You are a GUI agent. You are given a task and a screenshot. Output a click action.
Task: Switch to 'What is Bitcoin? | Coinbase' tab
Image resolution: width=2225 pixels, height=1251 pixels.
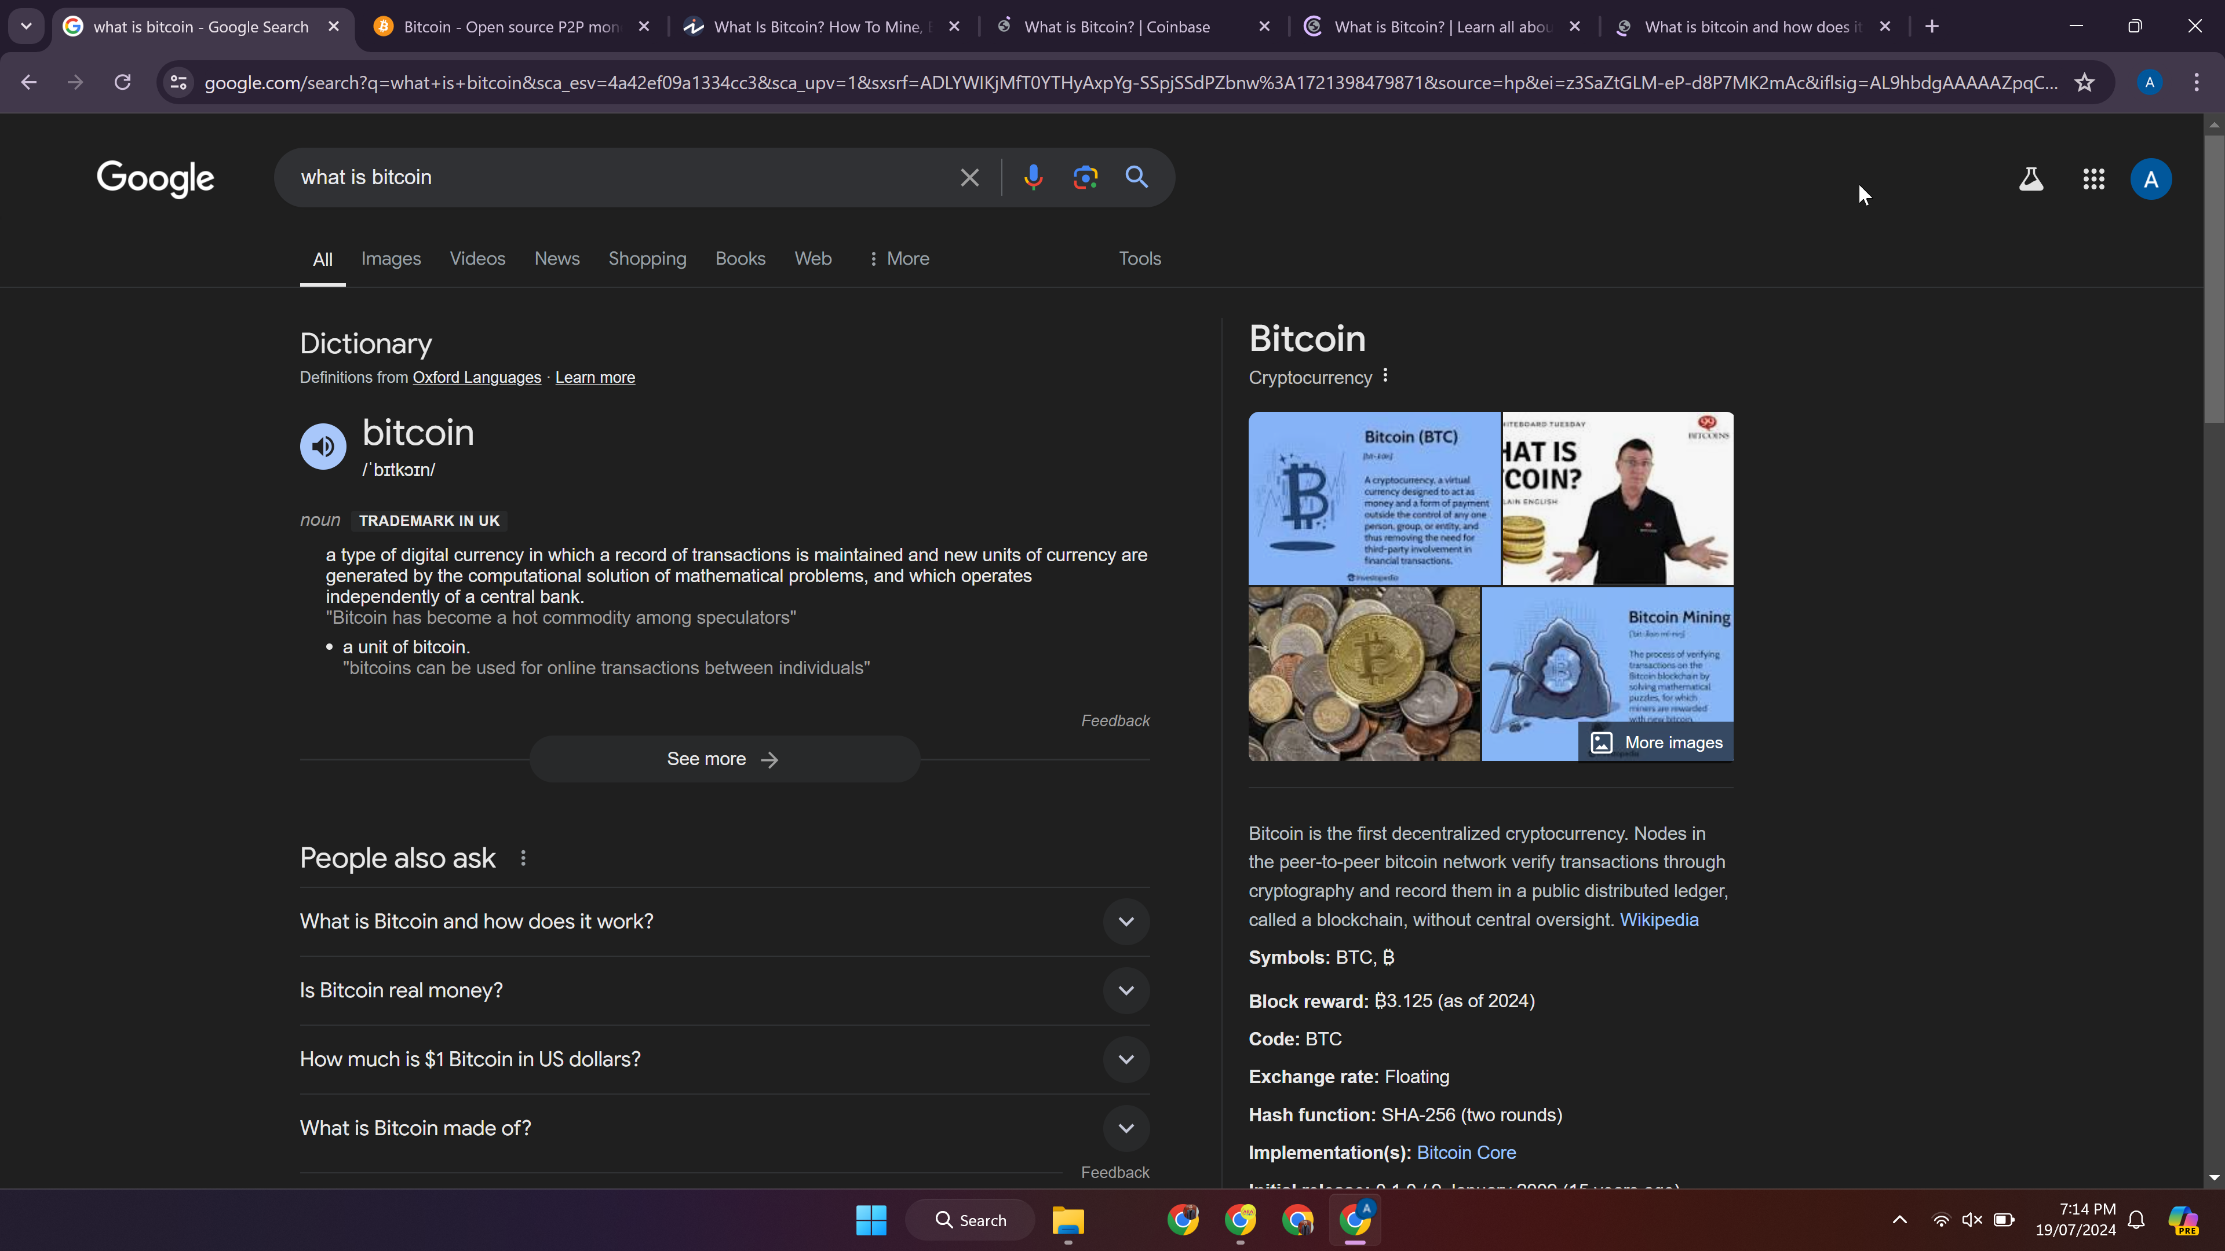(1116, 27)
